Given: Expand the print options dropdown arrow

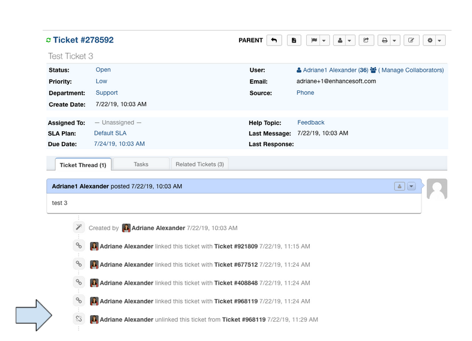Looking at the screenshot, I should point(395,40).
